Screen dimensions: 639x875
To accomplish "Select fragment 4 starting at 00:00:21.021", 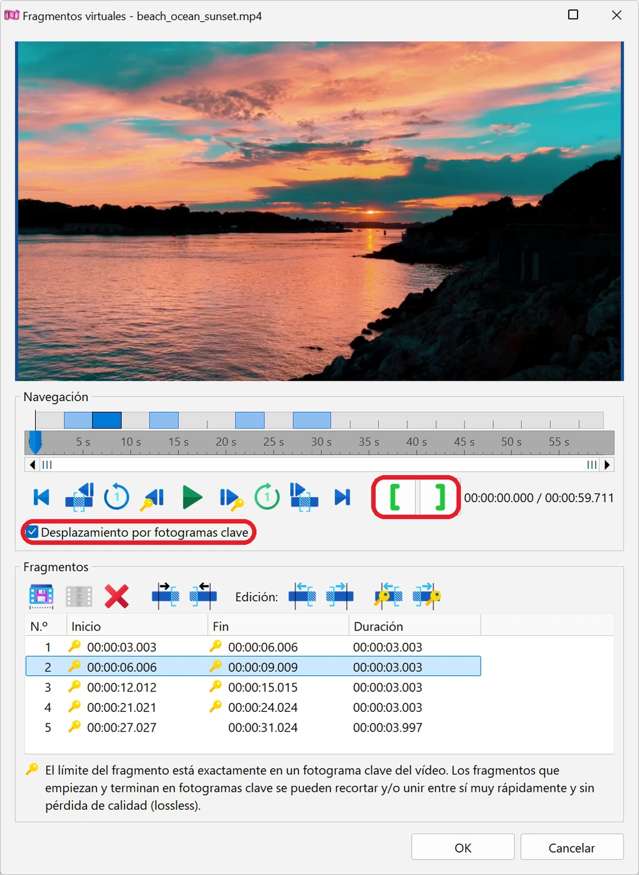I will (253, 707).
